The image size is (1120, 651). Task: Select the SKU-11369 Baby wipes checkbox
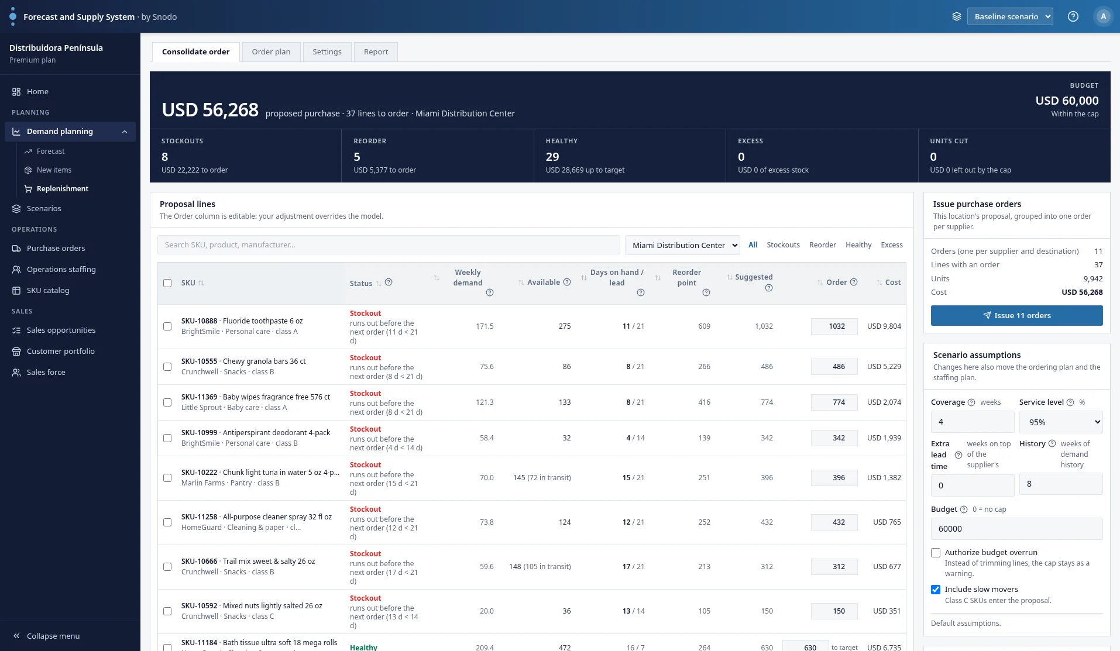tap(167, 402)
